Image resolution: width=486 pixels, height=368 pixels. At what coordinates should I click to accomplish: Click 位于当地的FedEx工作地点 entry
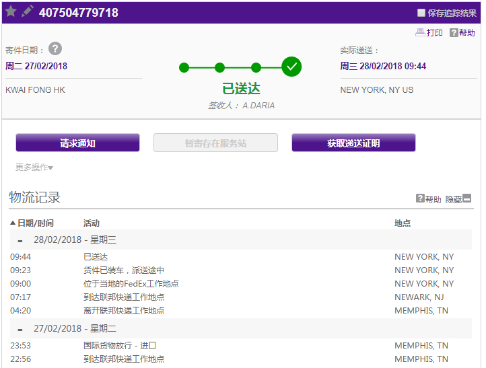coord(131,283)
